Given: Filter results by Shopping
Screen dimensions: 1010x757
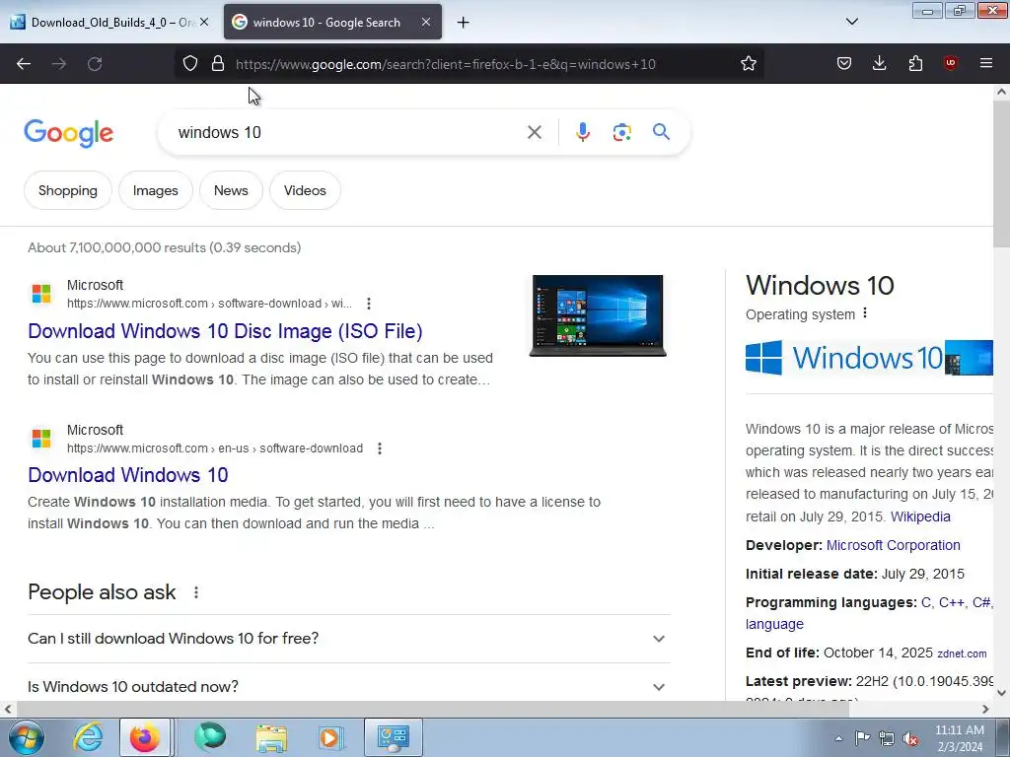Looking at the screenshot, I should (x=68, y=190).
